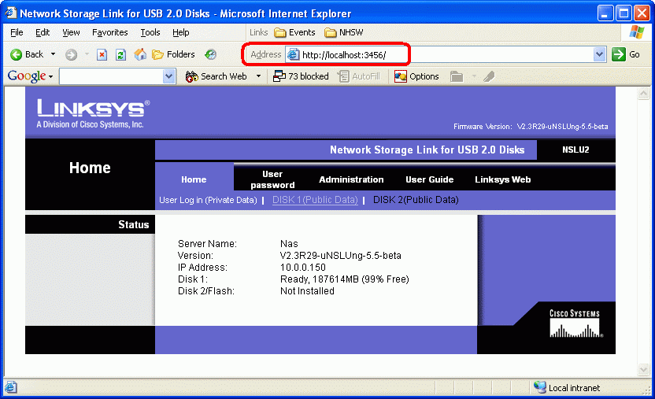655x399 pixels.
Task: Click the Windows flag logo throbber
Action: (637, 32)
